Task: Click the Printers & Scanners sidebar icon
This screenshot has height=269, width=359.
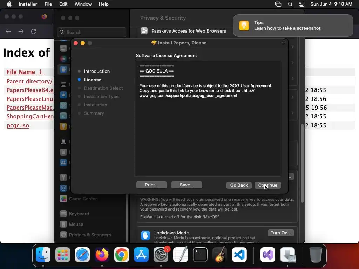Action: [63, 235]
